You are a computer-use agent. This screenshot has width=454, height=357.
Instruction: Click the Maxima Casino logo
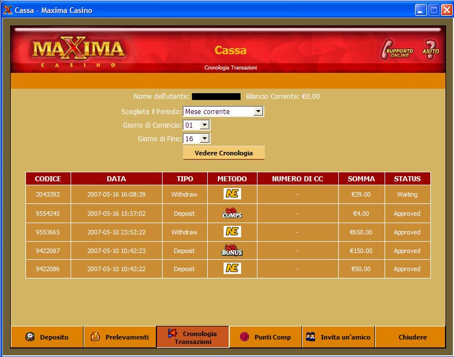point(78,51)
